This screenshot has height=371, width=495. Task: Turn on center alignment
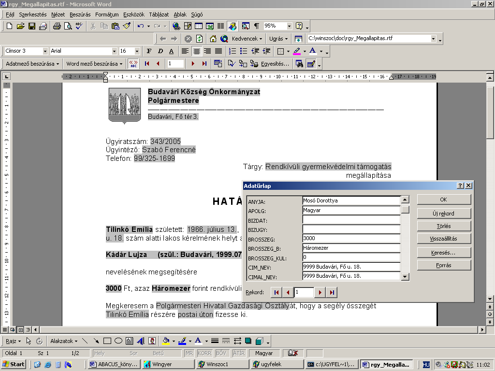[x=196, y=51]
